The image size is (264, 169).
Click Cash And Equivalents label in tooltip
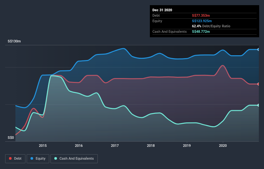point(169,31)
